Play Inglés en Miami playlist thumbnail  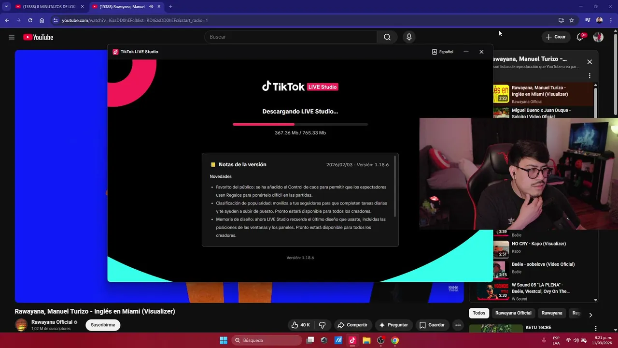501,94
